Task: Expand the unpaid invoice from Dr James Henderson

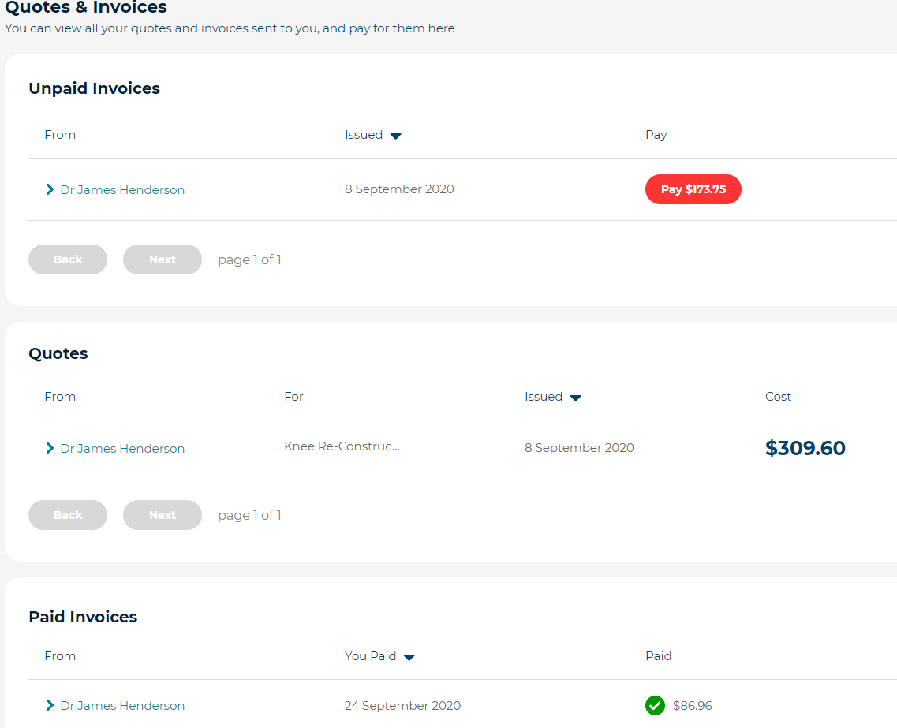Action: tap(49, 189)
